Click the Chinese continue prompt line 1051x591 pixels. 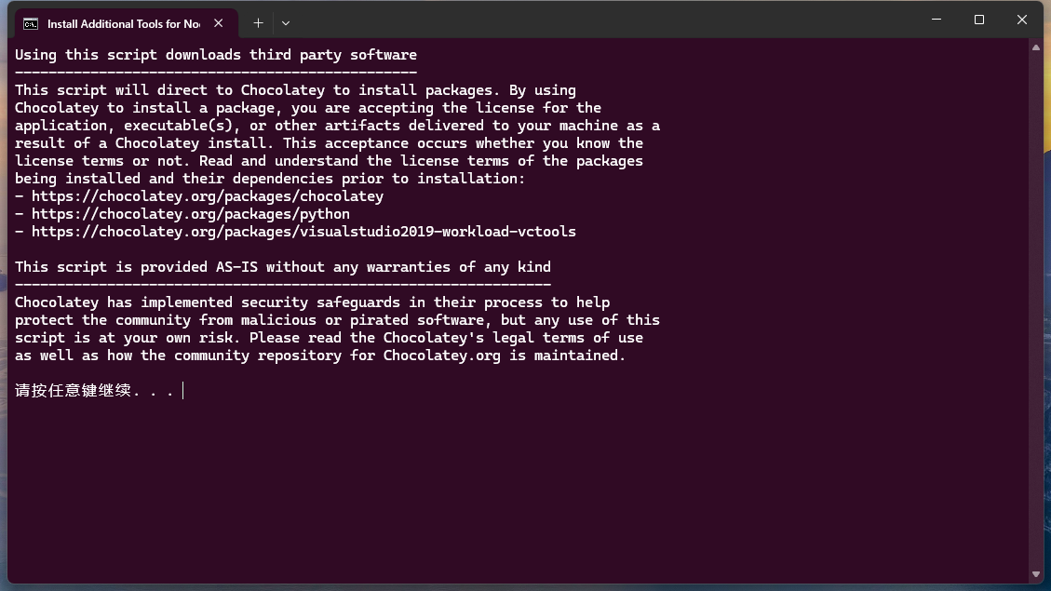(95, 391)
